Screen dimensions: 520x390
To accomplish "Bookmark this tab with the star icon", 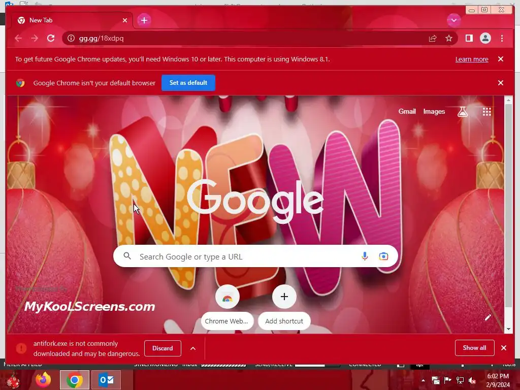I will click(x=449, y=39).
